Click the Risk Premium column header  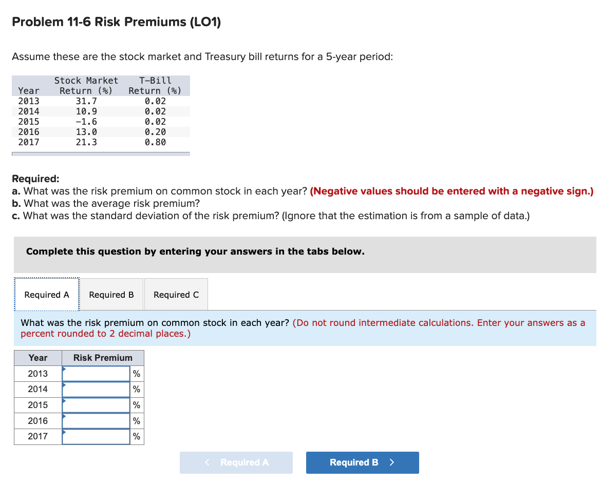(x=103, y=357)
